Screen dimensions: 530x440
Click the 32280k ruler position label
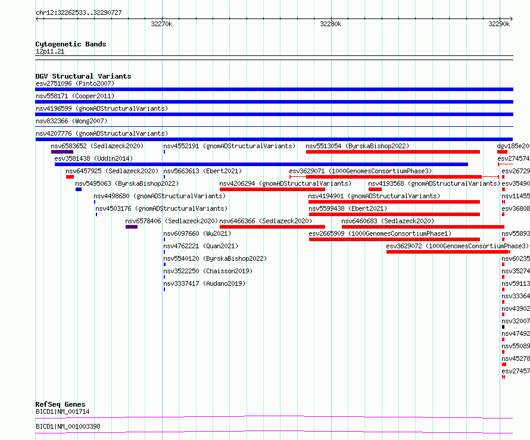[331, 24]
